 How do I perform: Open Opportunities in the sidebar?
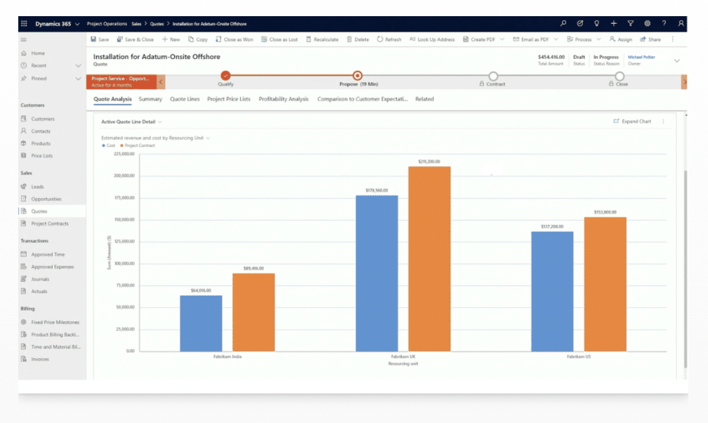point(46,199)
